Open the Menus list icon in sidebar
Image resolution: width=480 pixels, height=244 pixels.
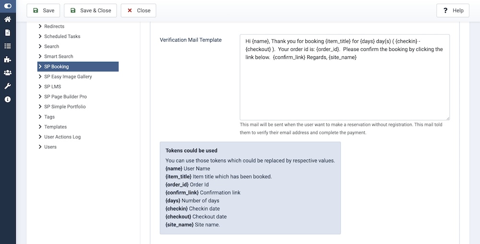(8, 46)
